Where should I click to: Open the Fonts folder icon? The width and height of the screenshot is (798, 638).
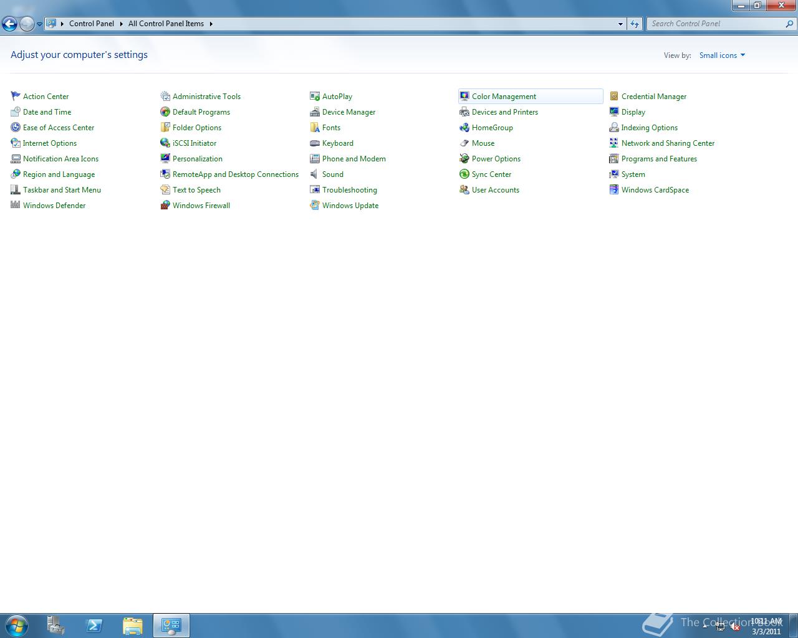315,127
